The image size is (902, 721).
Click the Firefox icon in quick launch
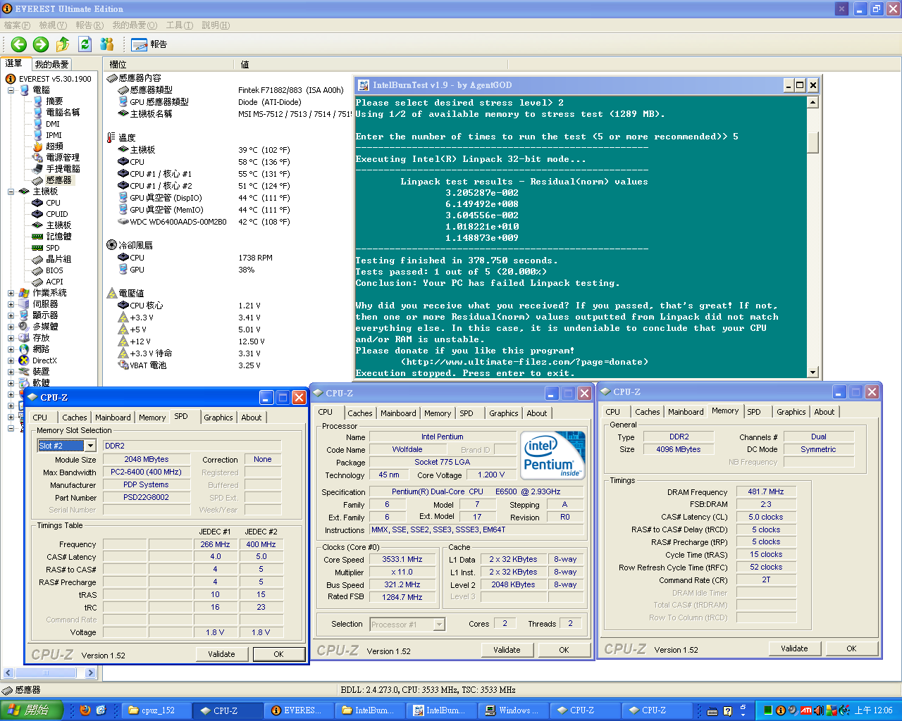(x=85, y=710)
